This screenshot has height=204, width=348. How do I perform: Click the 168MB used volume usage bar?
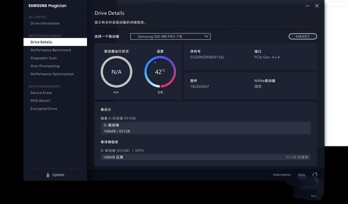pyautogui.click(x=206, y=157)
